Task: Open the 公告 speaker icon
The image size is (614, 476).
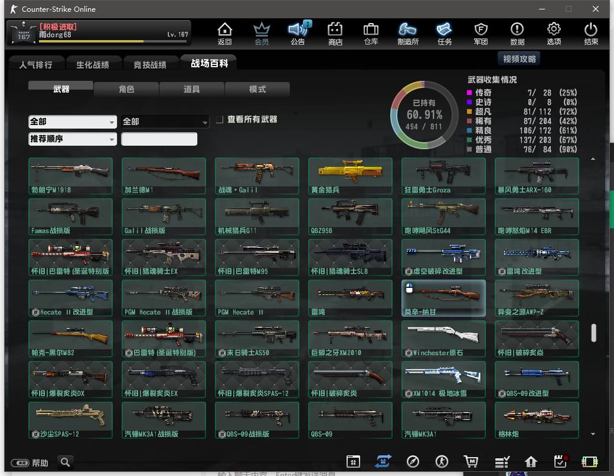Action: (x=298, y=34)
